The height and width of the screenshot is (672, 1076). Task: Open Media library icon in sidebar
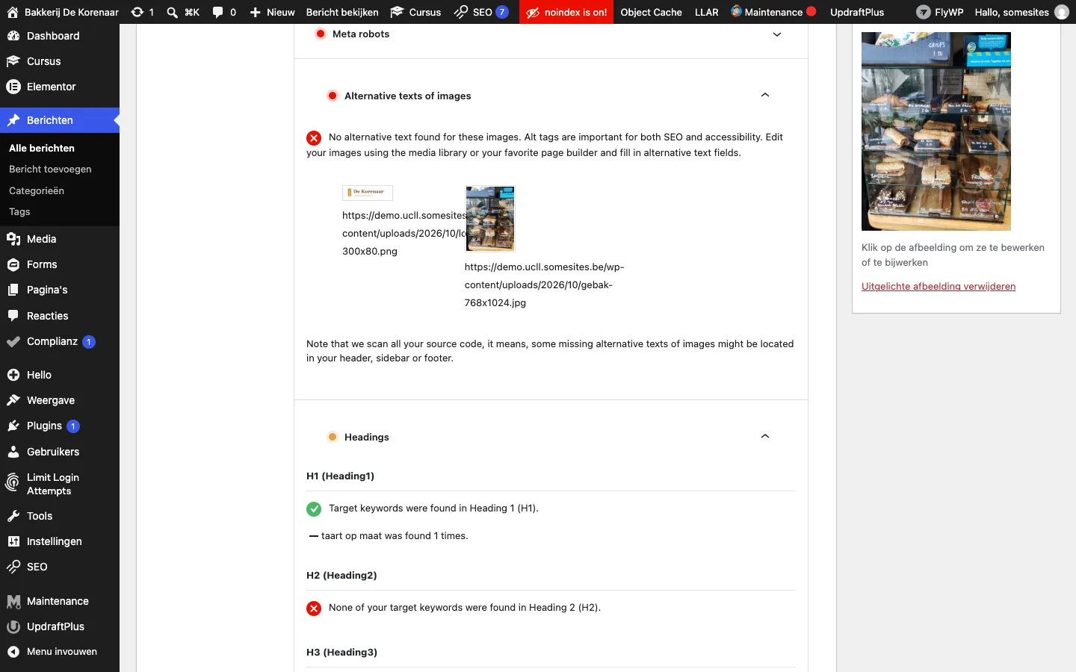(x=13, y=239)
